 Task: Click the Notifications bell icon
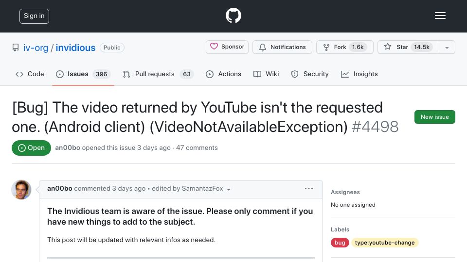[x=262, y=47]
